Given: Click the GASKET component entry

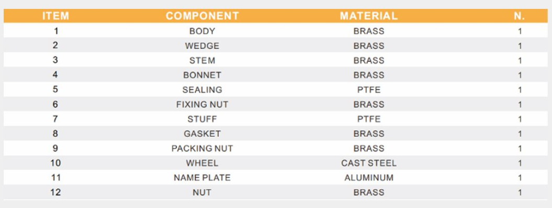Looking at the screenshot, I should click(x=202, y=134).
